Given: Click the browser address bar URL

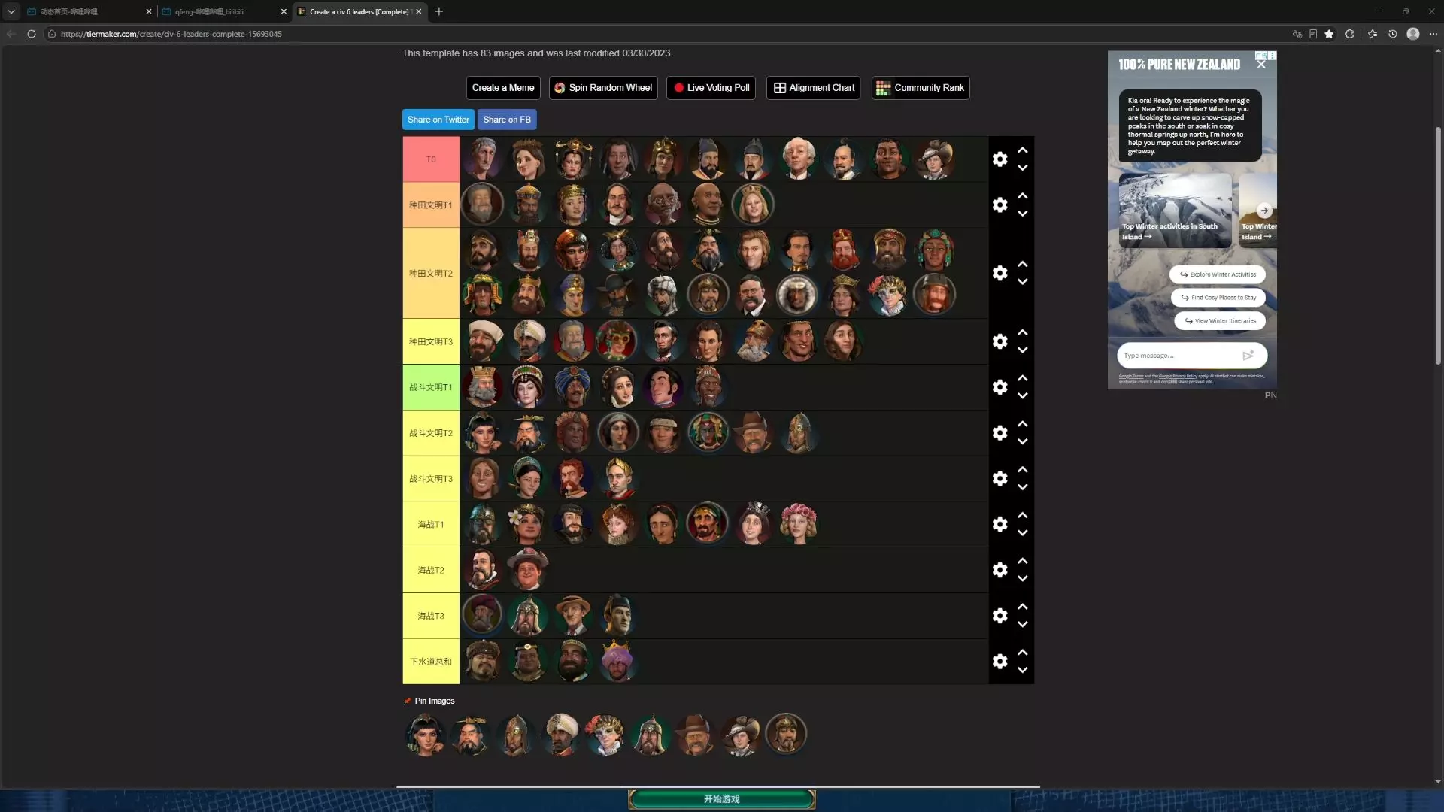Looking at the screenshot, I should tap(171, 34).
